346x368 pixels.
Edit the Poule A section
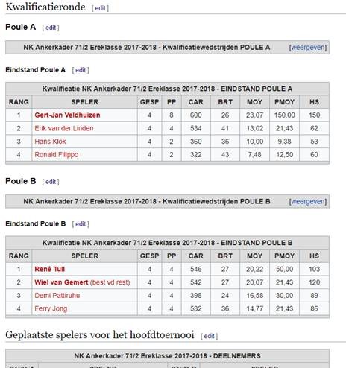click(51, 28)
